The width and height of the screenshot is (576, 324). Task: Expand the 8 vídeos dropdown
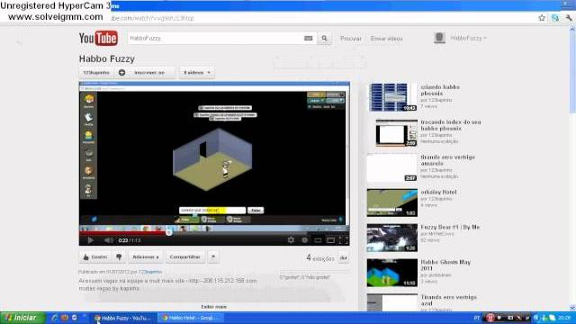coord(197,72)
